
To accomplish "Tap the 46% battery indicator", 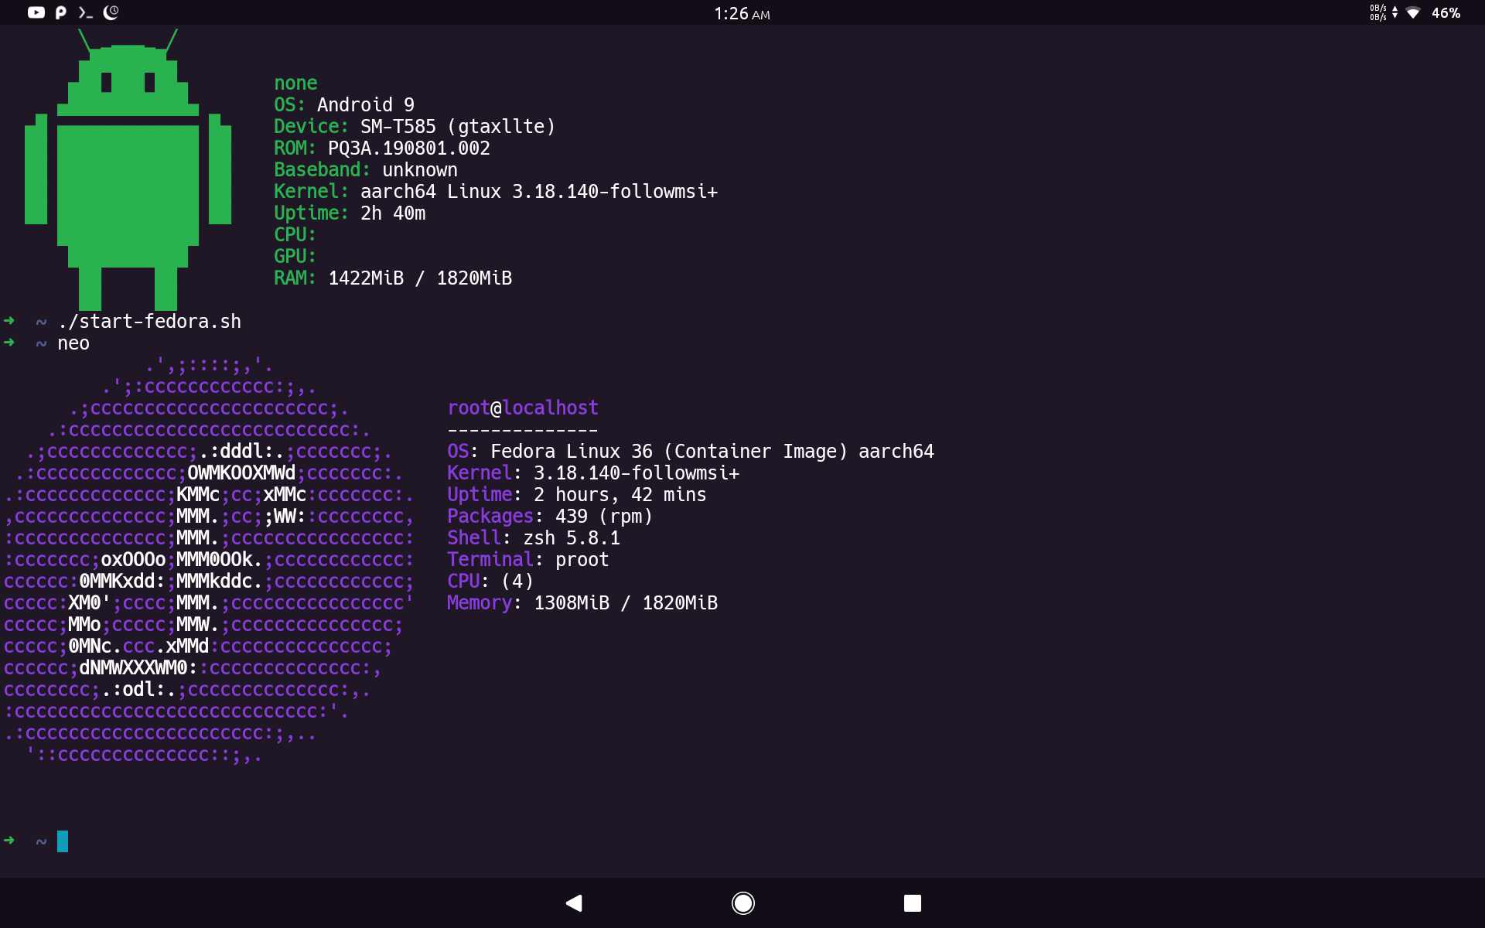I will (1446, 13).
